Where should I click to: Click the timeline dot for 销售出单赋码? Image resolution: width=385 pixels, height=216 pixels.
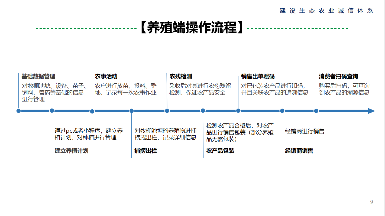(x=238, y=110)
